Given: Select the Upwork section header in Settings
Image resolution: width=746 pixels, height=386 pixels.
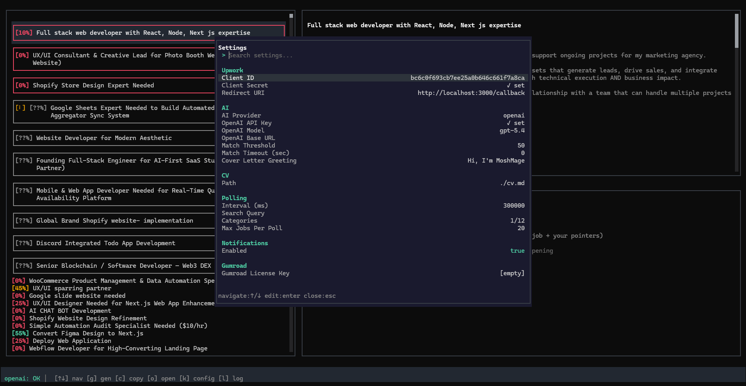Looking at the screenshot, I should point(232,70).
